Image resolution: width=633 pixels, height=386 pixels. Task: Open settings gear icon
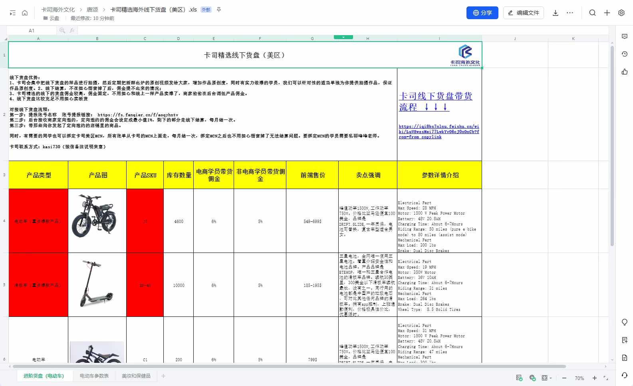tap(621, 13)
